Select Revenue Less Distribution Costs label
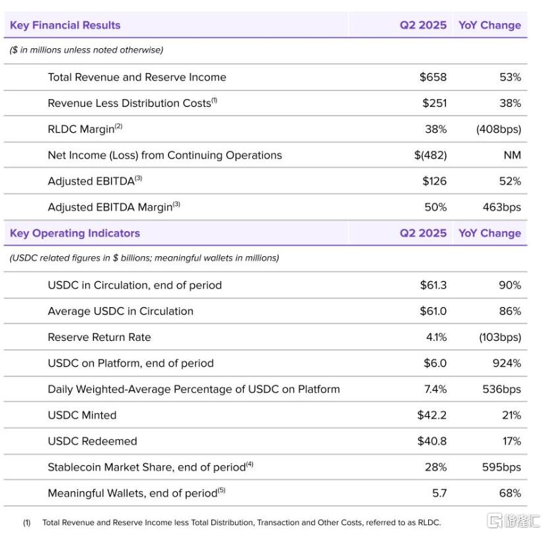This screenshot has height=533, width=545. (132, 103)
